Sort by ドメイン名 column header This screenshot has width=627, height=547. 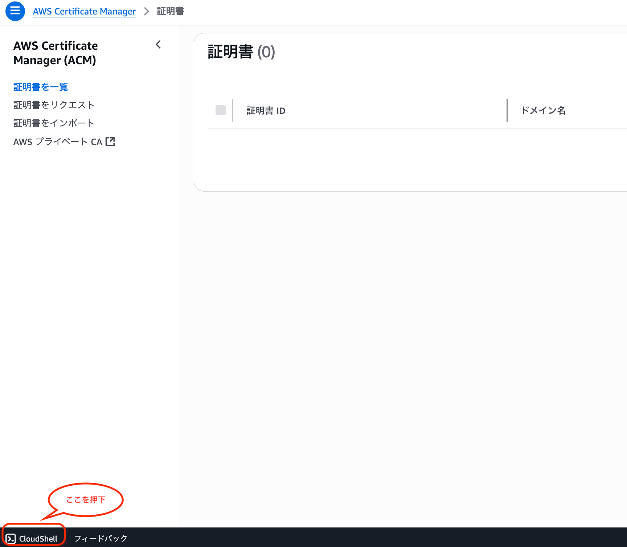point(543,111)
